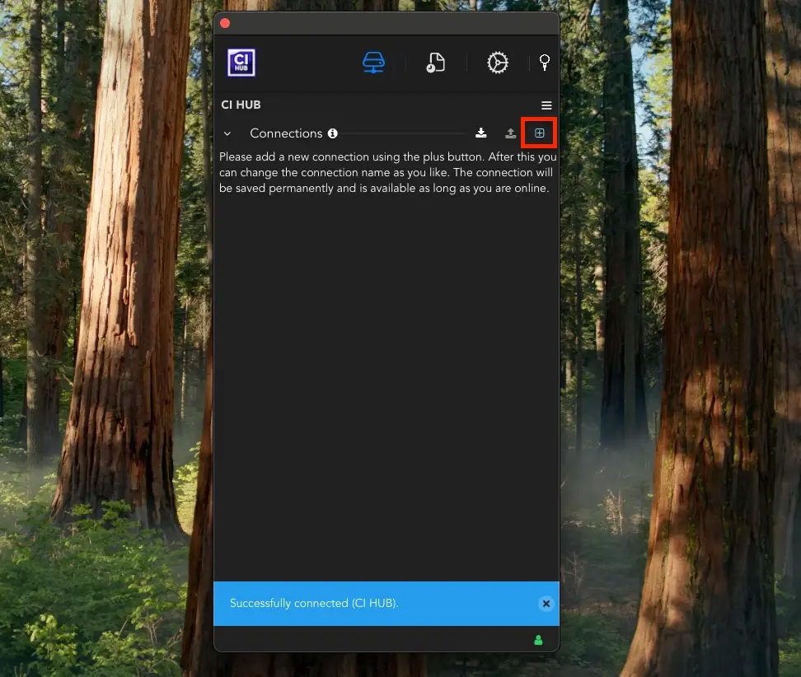801x677 pixels.
Task: Click the pin lightbulb icon
Action: click(545, 63)
